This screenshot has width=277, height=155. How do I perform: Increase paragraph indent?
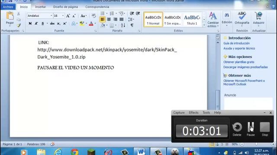tap(138, 13)
